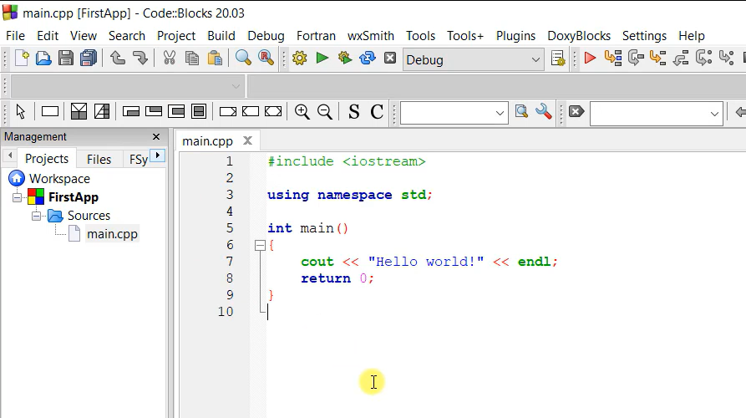This screenshot has height=418, width=746.
Task: Open the wxSmith menu
Action: click(371, 36)
